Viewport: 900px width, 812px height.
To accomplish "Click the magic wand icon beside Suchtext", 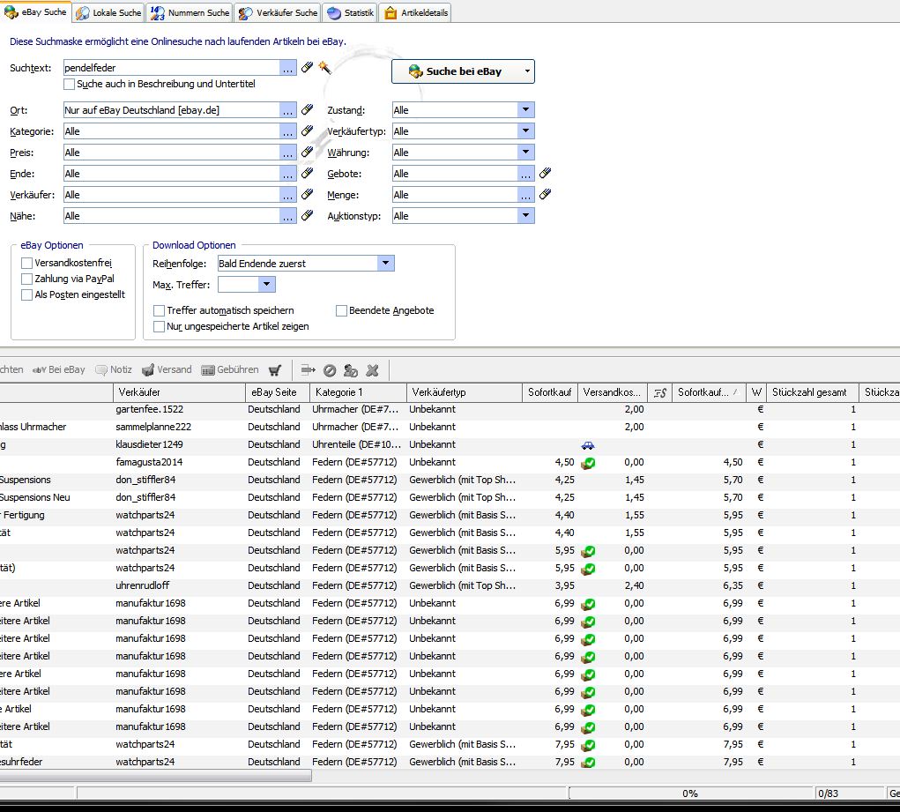I will point(324,67).
